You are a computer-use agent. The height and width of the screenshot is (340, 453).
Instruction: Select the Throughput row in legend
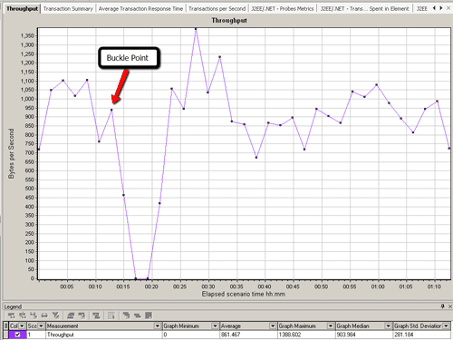[227, 335]
